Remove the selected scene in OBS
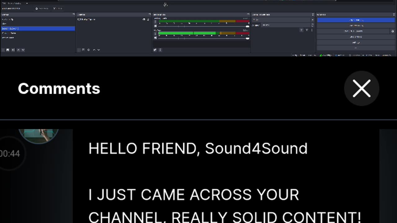This screenshot has width=397, height=223. [x=8, y=50]
